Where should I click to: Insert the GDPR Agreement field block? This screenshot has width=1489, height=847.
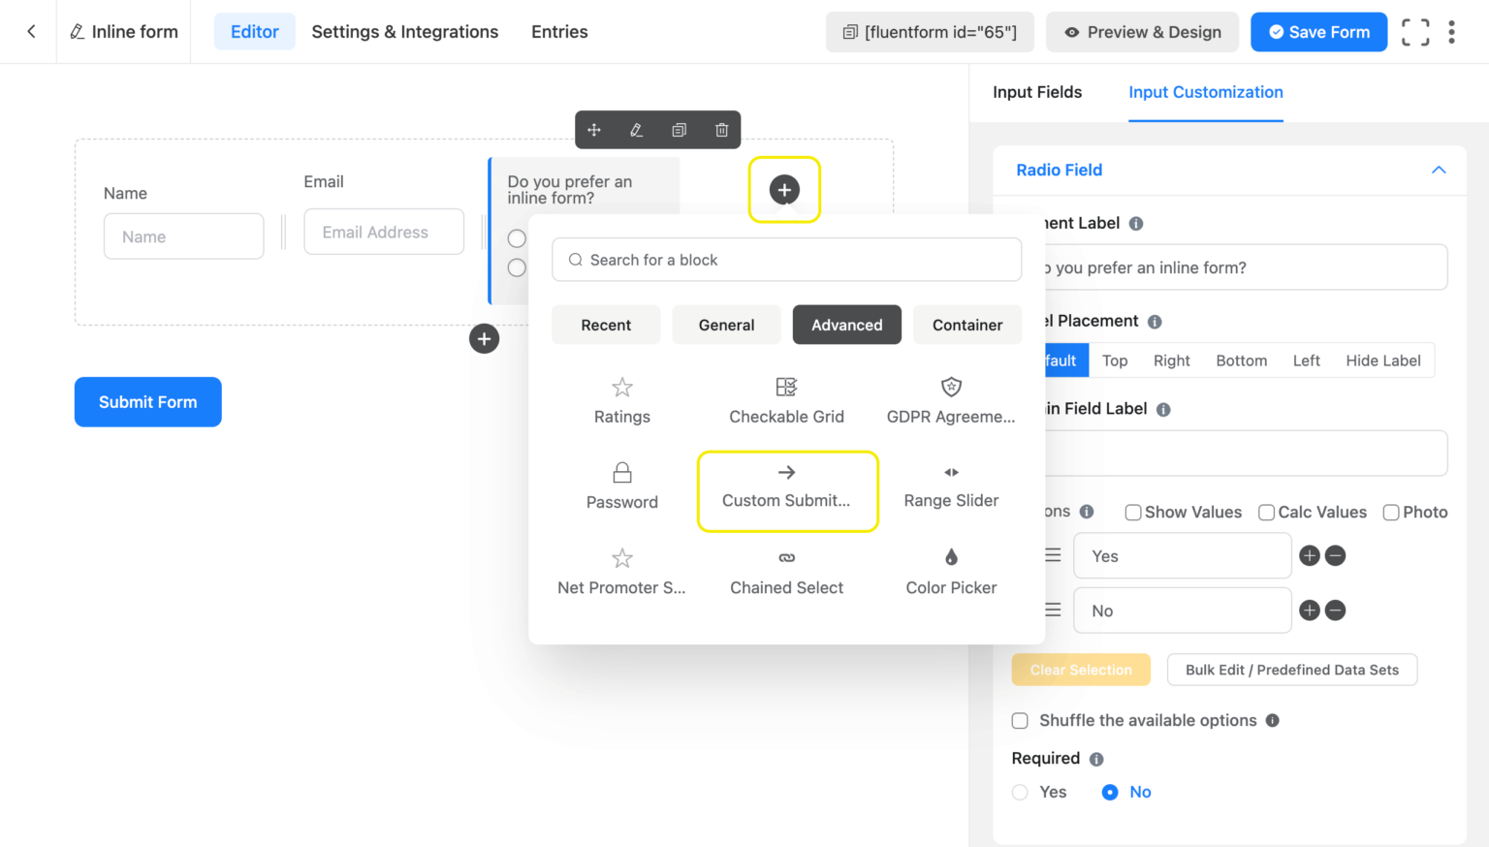pos(950,399)
